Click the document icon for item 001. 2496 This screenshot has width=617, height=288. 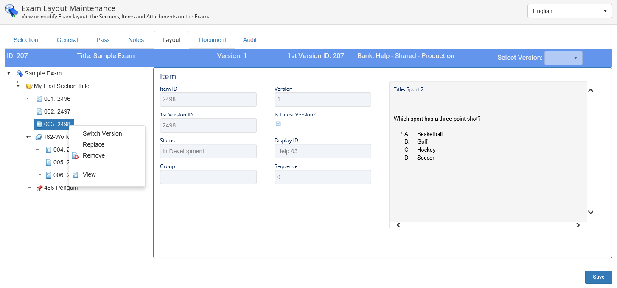click(39, 99)
